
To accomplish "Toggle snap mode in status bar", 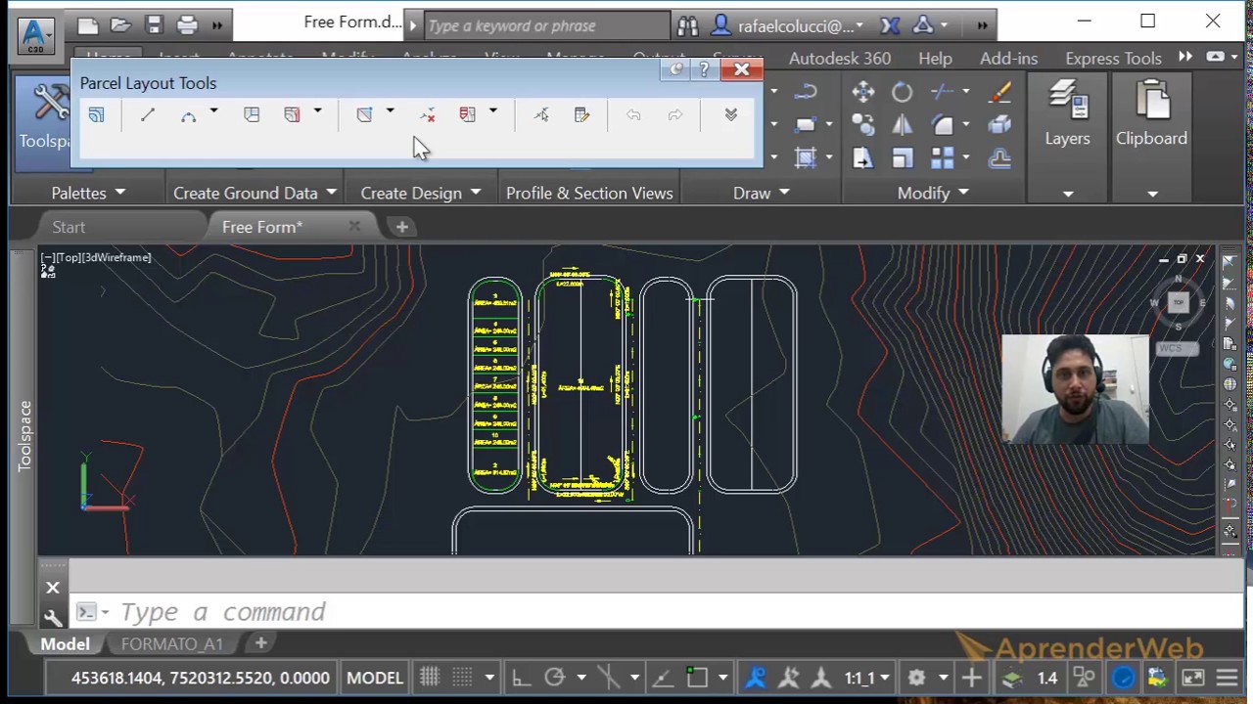I will point(463,678).
